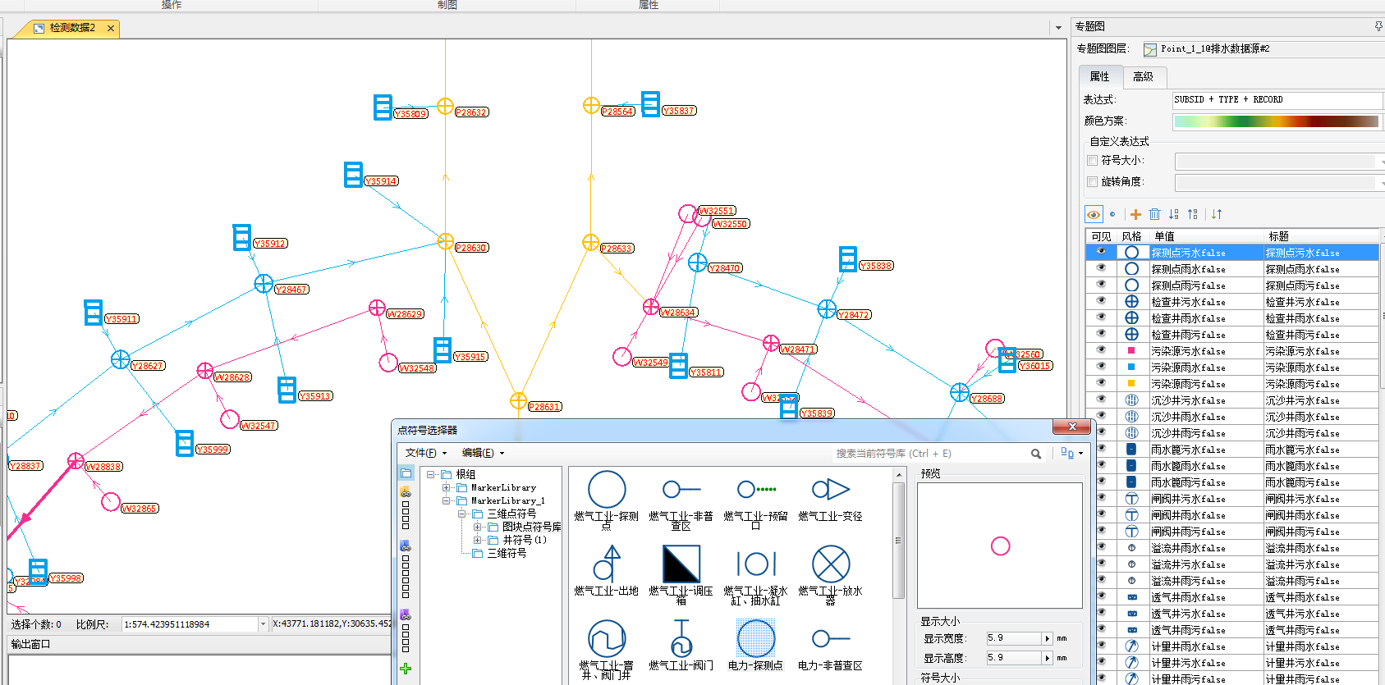This screenshot has height=685, width=1385.
Task: Expand the MarkerLibrary tree node
Action: click(x=446, y=487)
